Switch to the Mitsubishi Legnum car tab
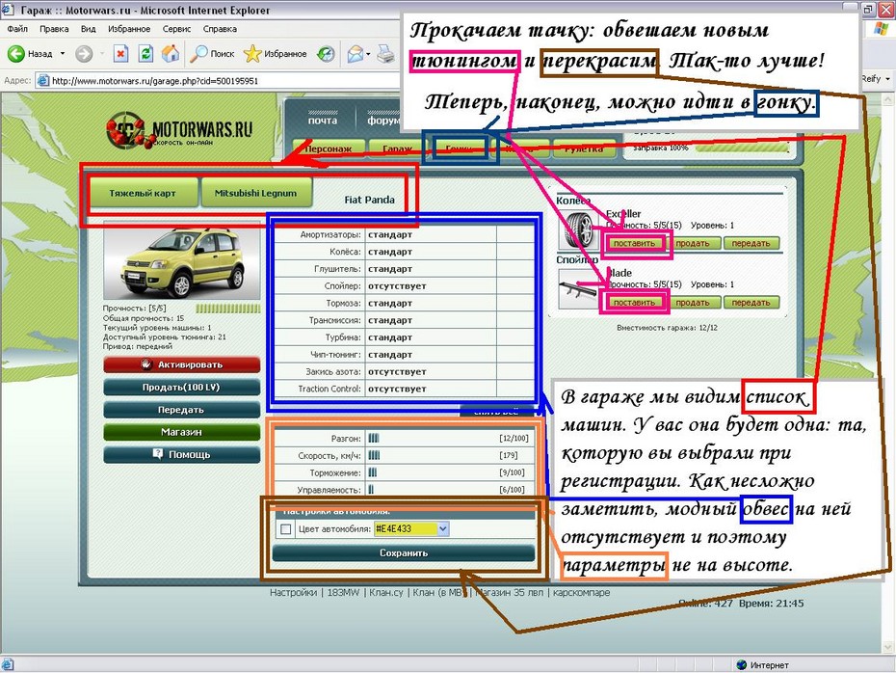Viewport: 896px width, 673px height. (x=255, y=193)
